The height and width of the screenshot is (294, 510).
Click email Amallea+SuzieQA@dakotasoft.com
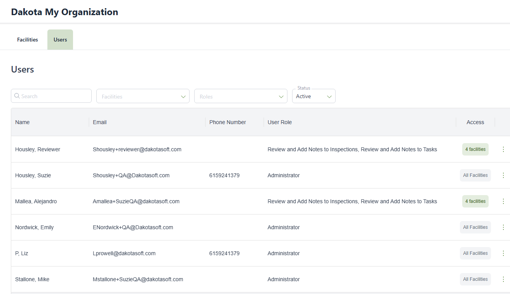tap(136, 201)
